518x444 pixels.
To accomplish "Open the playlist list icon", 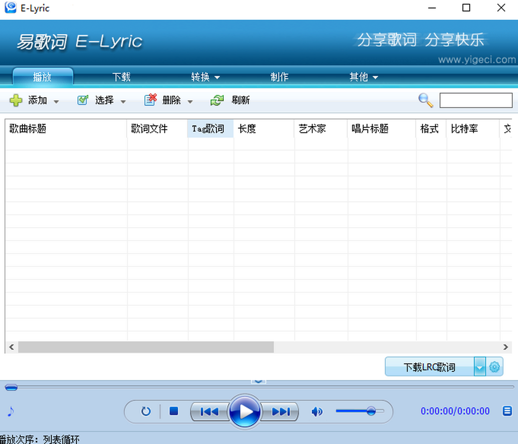I will pos(508,411).
